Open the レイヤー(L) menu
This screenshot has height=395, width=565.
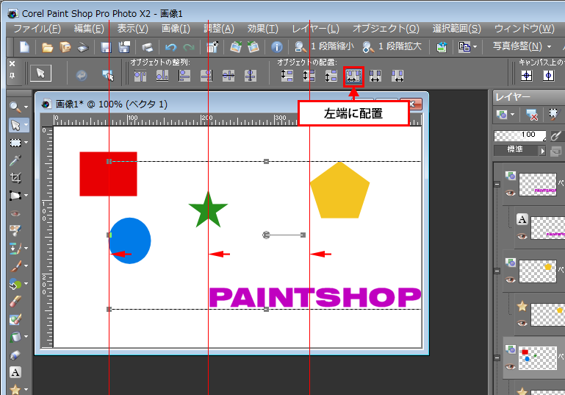[316, 29]
